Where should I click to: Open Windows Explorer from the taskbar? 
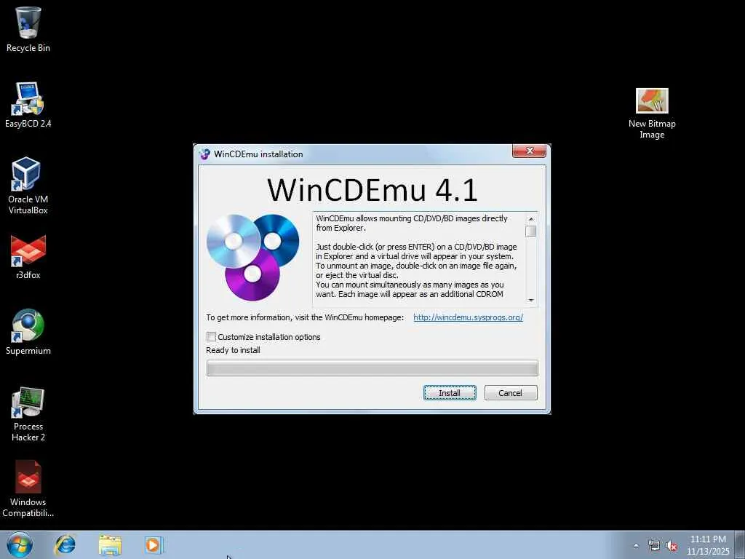tap(110, 544)
